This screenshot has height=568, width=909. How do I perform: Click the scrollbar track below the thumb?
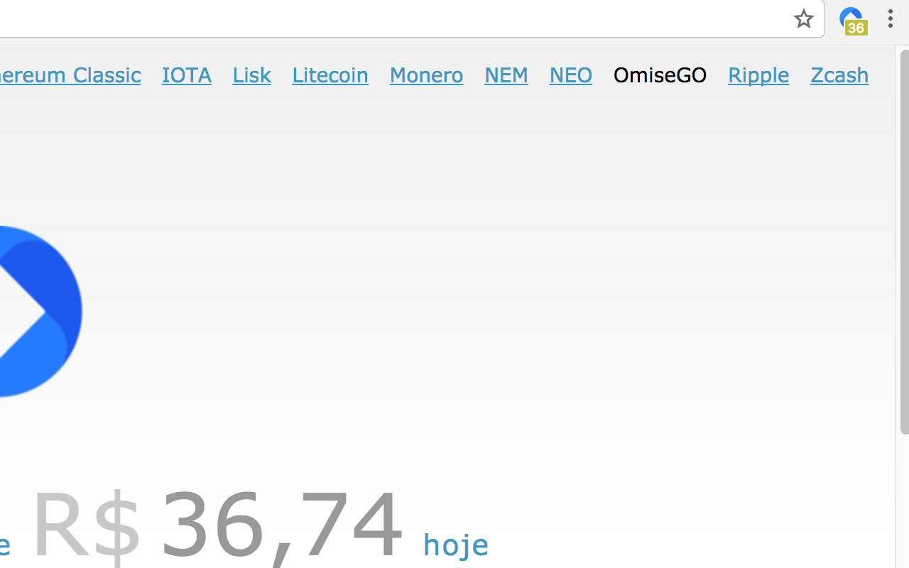click(x=904, y=501)
